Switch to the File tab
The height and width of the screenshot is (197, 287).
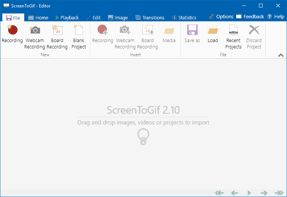pos(13,18)
